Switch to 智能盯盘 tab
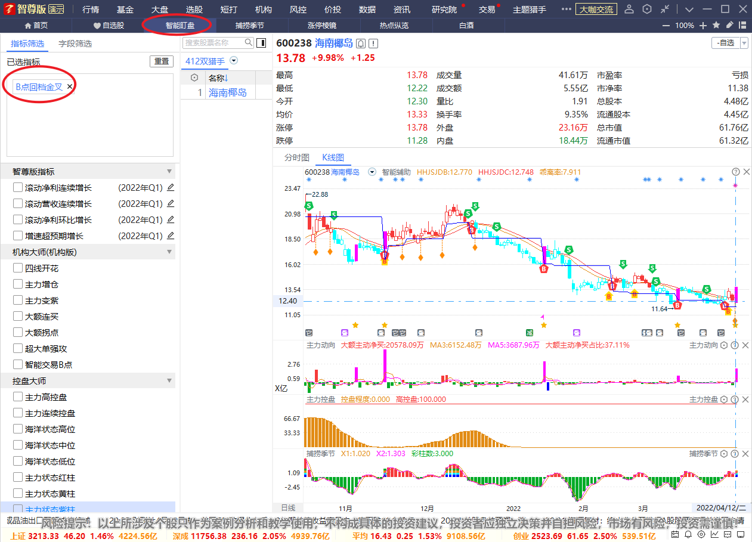Viewport: 752px width, 542px height. 180,26
